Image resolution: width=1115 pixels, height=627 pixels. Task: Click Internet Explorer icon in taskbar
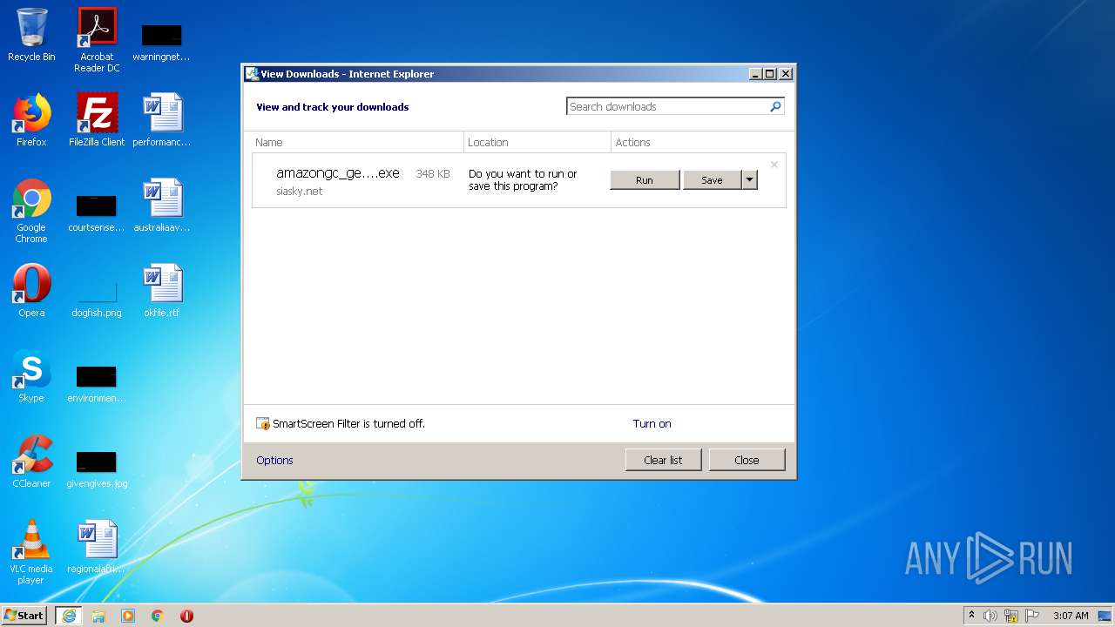(x=69, y=616)
